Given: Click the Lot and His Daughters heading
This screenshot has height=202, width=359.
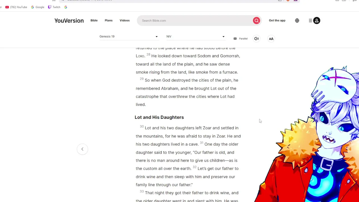Looking at the screenshot, I should (x=159, y=117).
